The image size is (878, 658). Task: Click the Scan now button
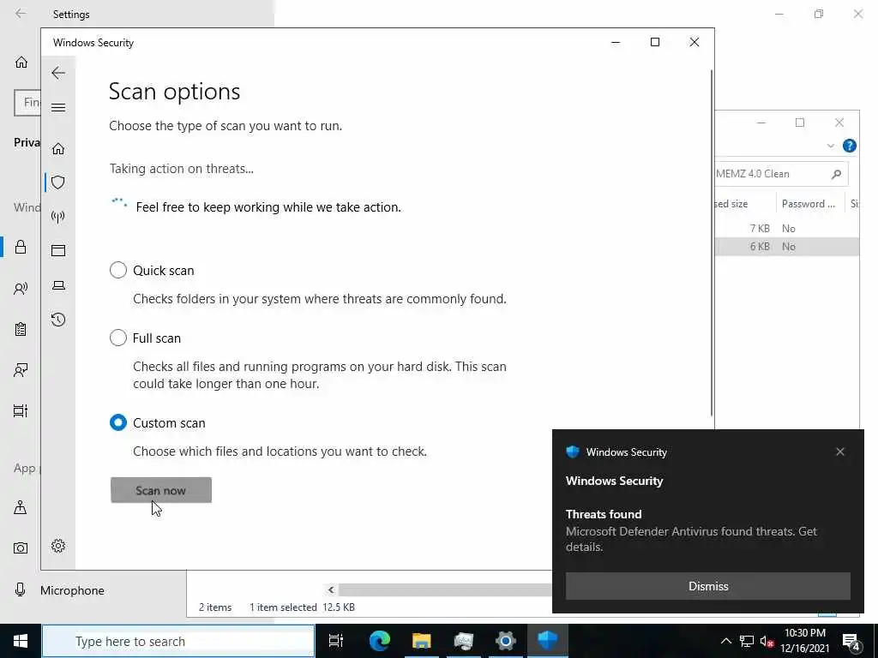161,490
